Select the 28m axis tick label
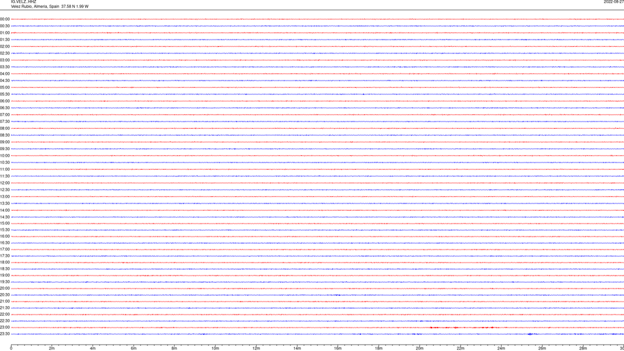This screenshot has height=351, width=624. tap(583, 348)
